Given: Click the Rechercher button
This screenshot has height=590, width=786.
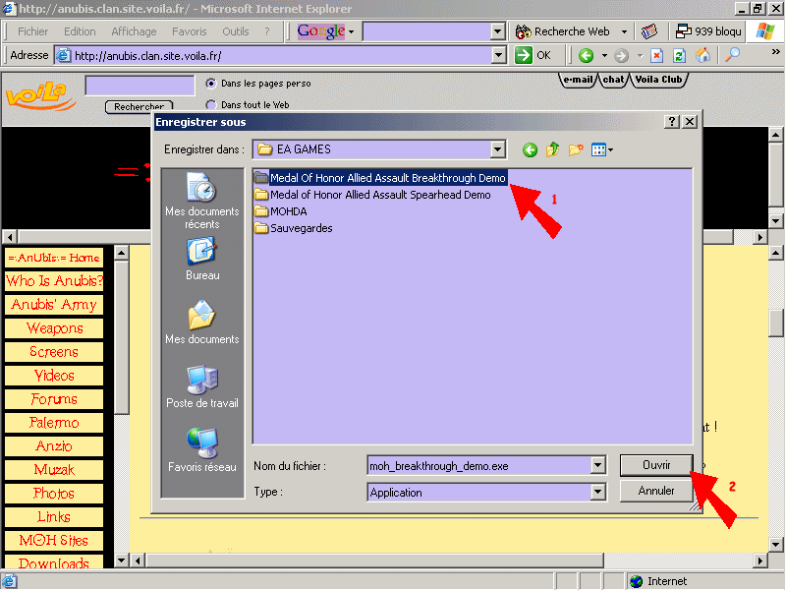Looking at the screenshot, I should click(139, 107).
